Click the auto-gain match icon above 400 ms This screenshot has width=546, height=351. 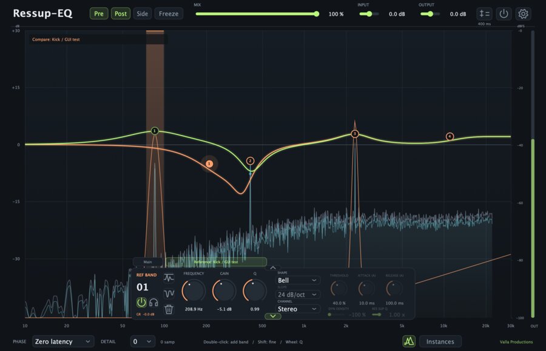[x=484, y=14]
